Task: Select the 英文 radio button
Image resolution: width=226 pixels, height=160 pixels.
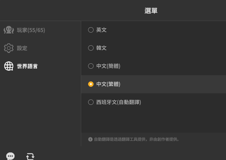Action: pos(91,30)
